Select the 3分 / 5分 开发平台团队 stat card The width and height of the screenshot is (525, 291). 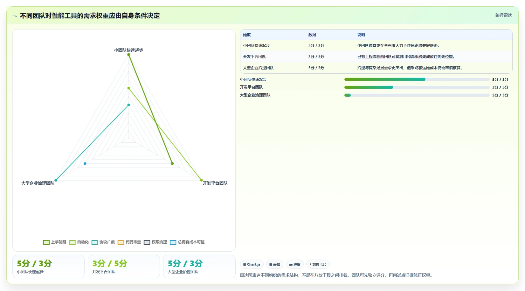[x=124, y=267]
